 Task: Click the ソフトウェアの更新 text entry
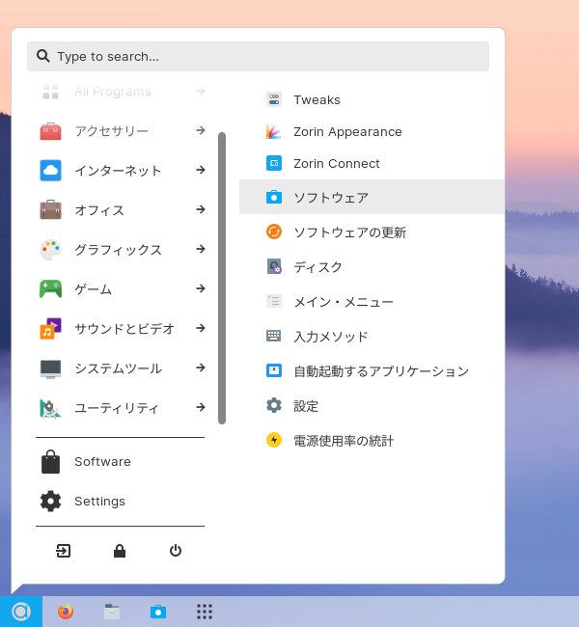pyautogui.click(x=350, y=232)
